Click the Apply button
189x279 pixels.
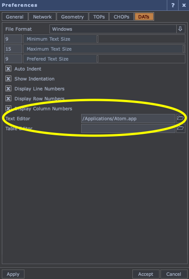13,274
